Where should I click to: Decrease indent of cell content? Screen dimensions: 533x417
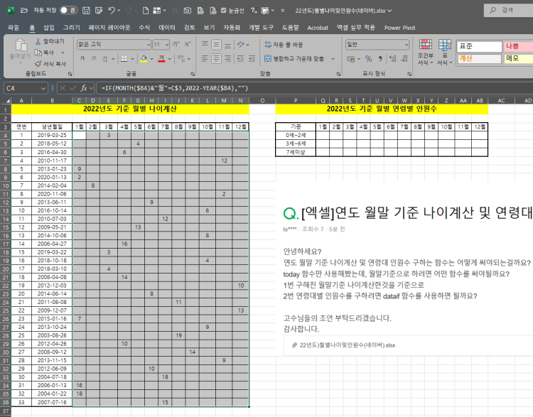pos(240,59)
